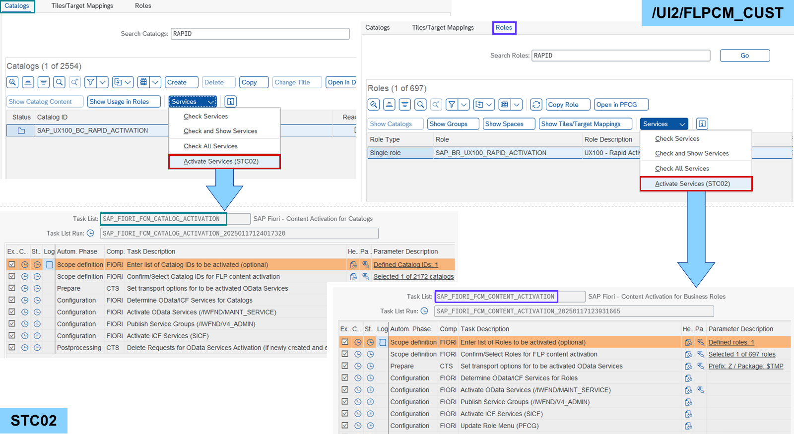Click the information icon beside the Catalogs Services button
This screenshot has height=434, width=794.
tap(230, 102)
